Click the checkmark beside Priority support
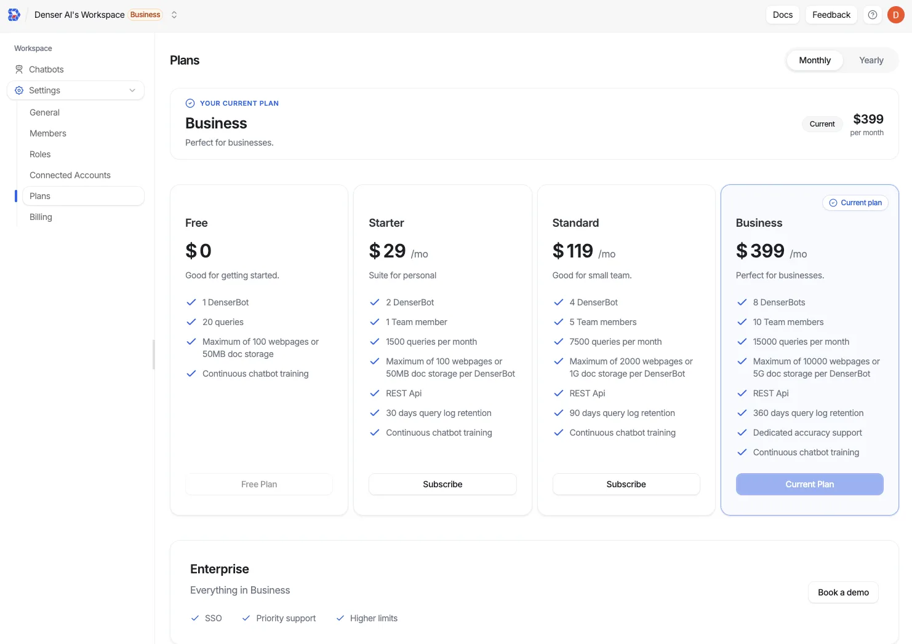Viewport: 912px width, 644px height. pos(246,618)
